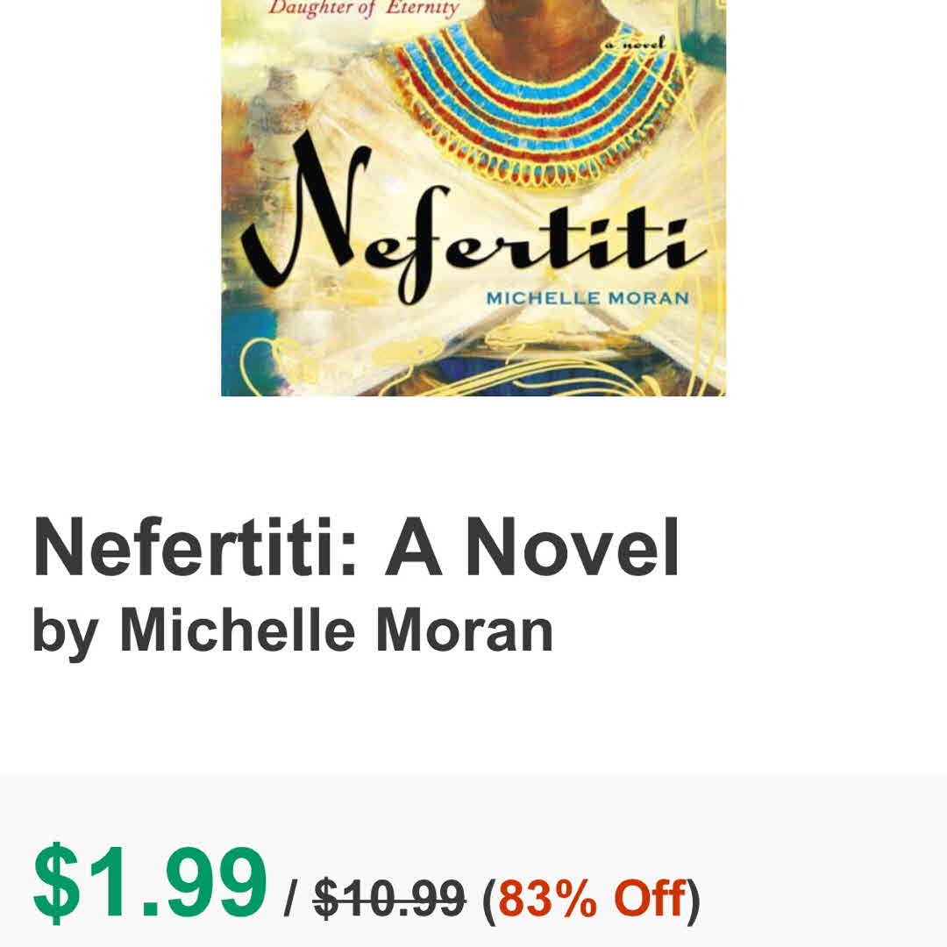Open the Nefertiti book cover image
This screenshot has height=947, width=947.
[473, 197]
